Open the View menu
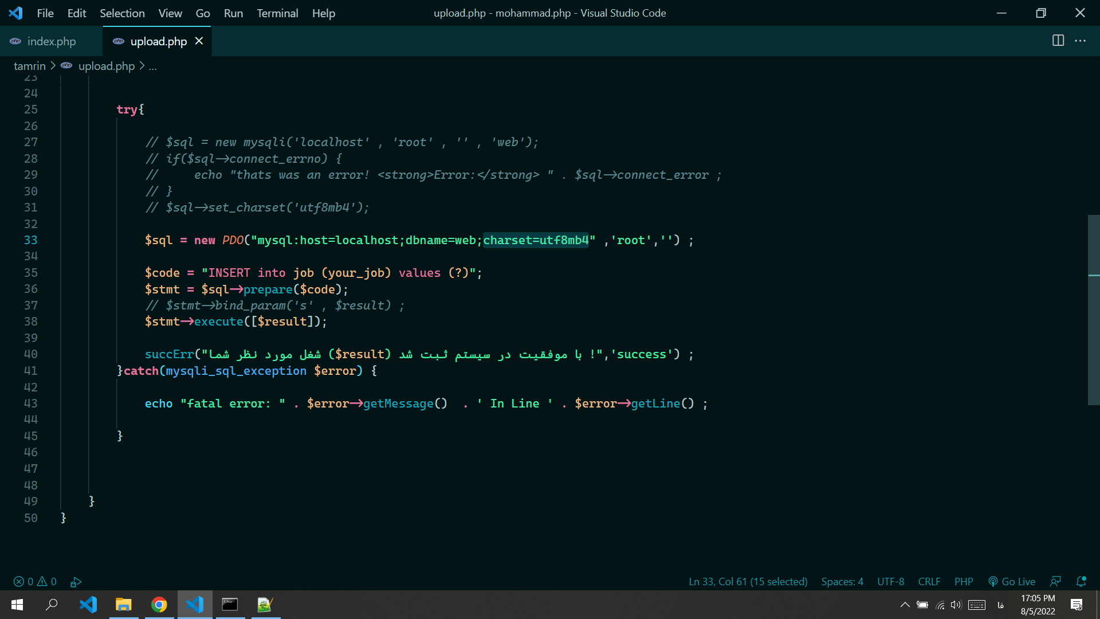This screenshot has width=1100, height=619. (170, 13)
